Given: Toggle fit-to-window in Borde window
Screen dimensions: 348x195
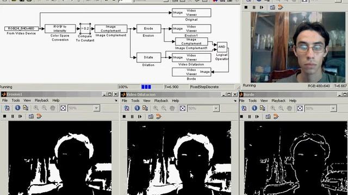Looking at the screenshot, I should (x=300, y=108).
